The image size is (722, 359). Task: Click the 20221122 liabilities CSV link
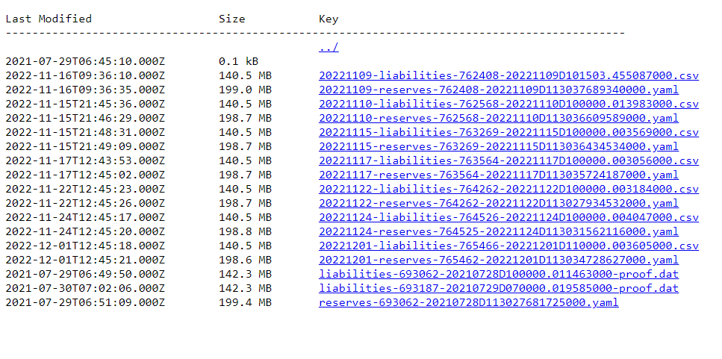[508, 189]
